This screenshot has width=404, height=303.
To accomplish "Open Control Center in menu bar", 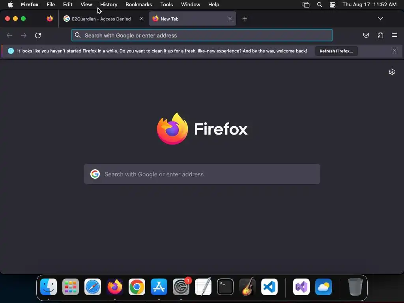I will point(333,5).
